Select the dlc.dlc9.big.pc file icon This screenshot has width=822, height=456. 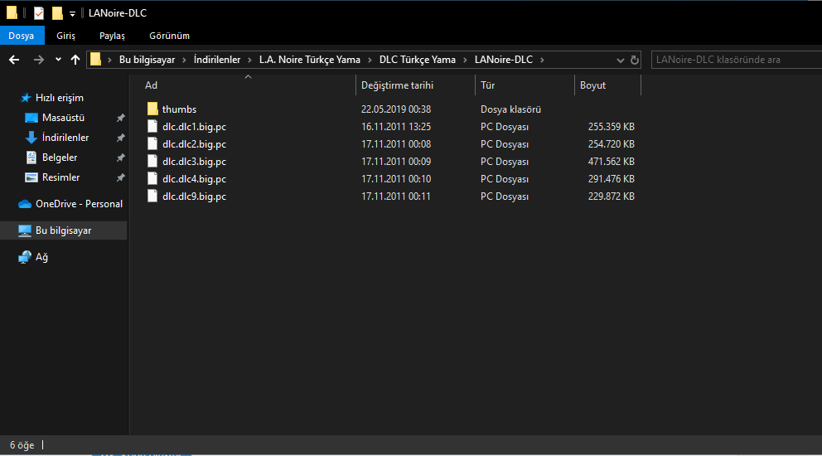pyautogui.click(x=152, y=196)
